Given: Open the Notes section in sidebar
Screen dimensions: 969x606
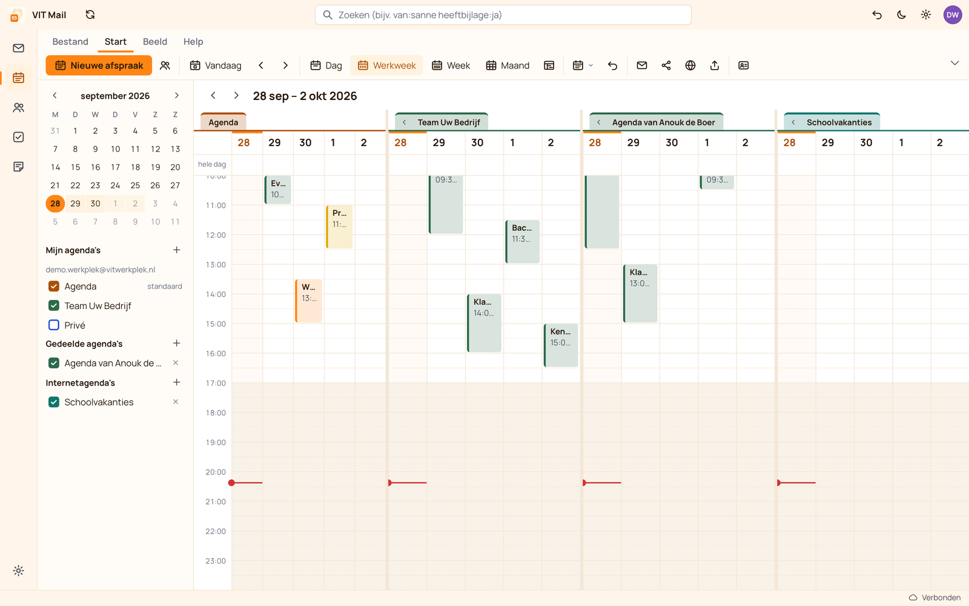Looking at the screenshot, I should click(19, 167).
